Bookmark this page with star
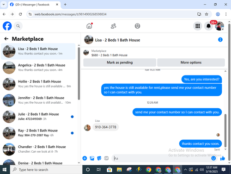Image resolution: width=231 pixels, height=174 pixels. click(207, 14)
